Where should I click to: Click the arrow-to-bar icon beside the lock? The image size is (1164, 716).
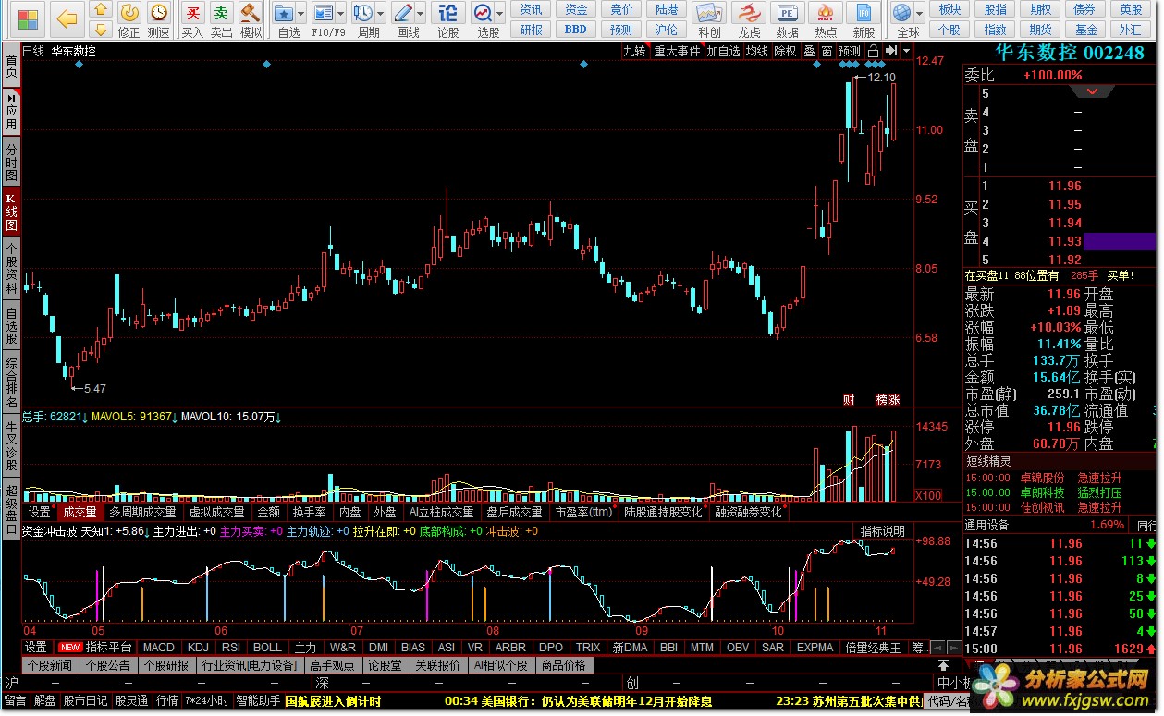[890, 52]
